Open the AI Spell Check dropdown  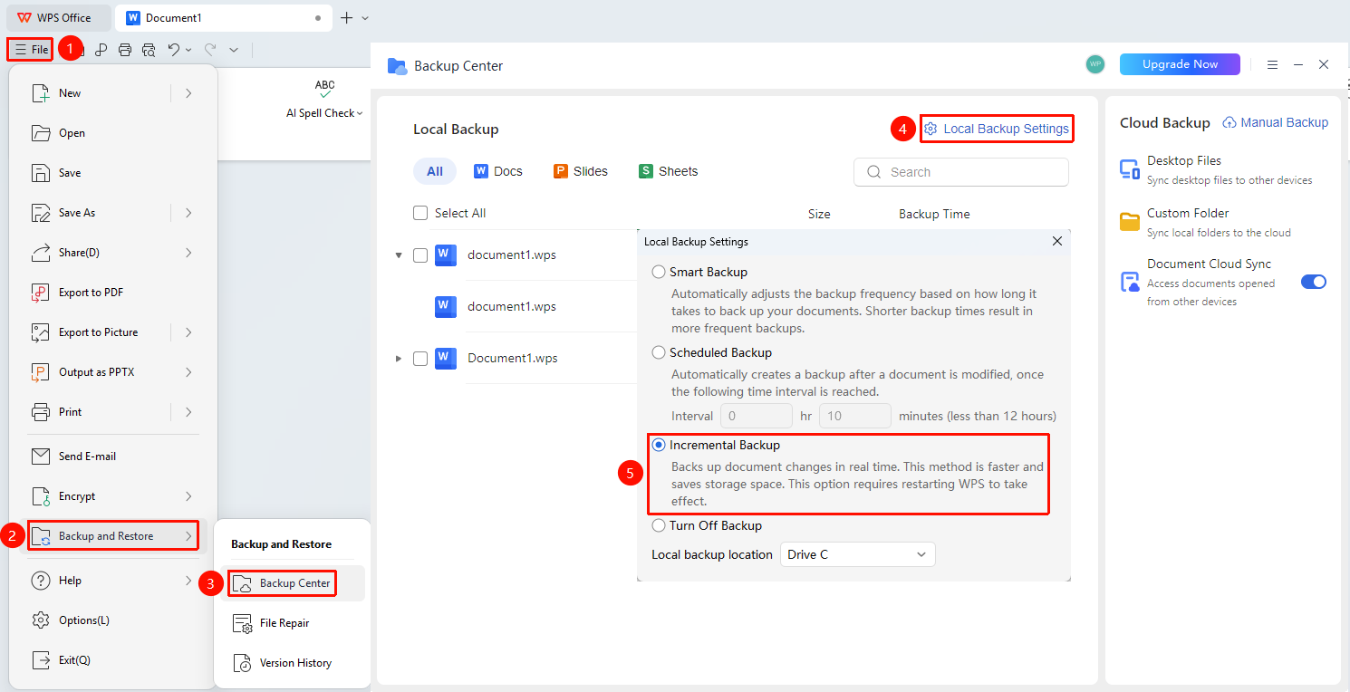(360, 113)
